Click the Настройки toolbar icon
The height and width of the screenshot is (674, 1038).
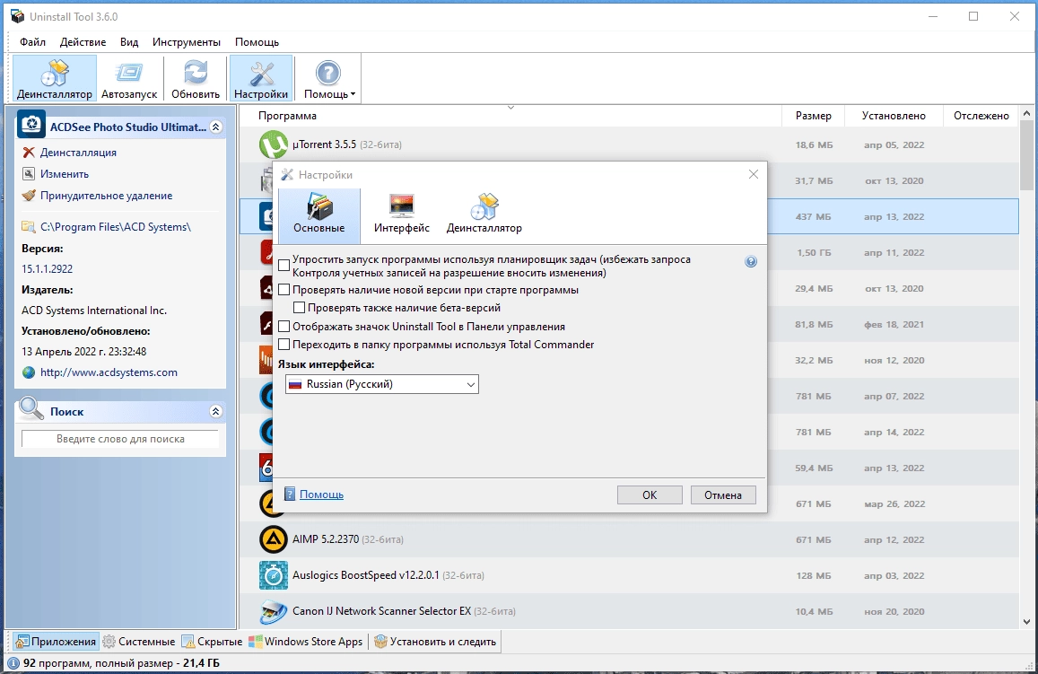261,78
